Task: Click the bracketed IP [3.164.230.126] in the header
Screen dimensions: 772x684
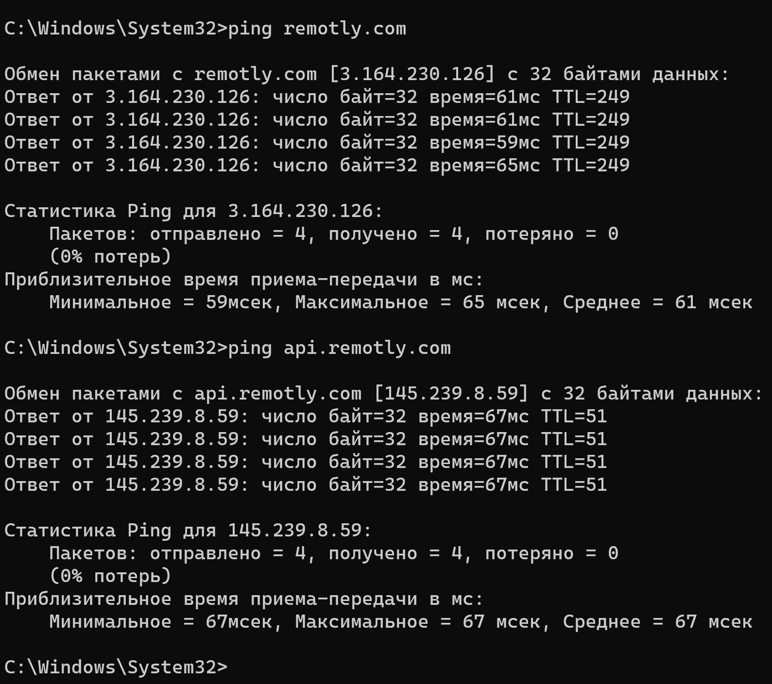Action: [412, 74]
